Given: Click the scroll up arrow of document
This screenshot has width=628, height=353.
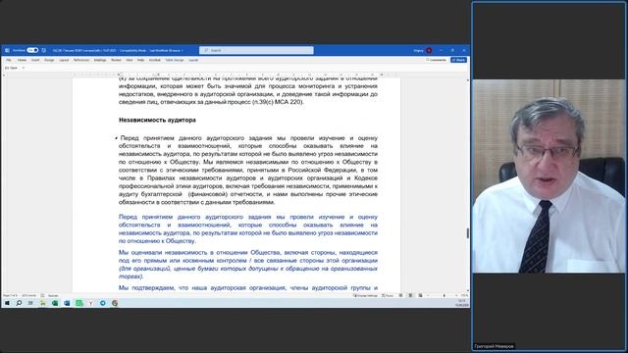Looking at the screenshot, I should 467,80.
